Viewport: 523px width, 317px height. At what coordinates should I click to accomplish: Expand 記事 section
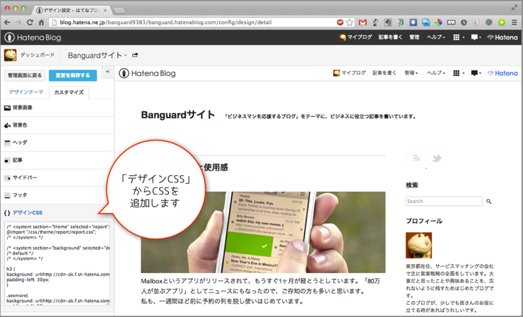[57, 160]
